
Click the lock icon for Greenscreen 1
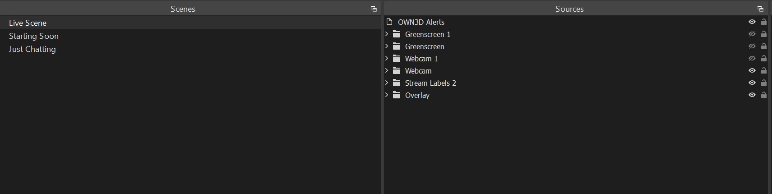pos(763,34)
